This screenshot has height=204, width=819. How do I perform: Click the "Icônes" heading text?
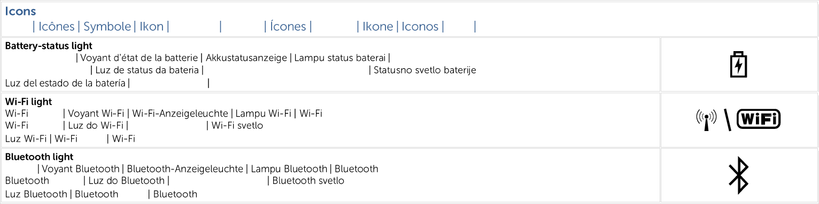(56, 27)
